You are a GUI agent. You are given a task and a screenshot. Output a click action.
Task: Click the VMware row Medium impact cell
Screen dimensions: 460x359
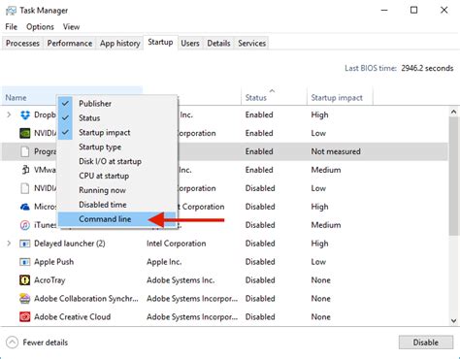[326, 170]
